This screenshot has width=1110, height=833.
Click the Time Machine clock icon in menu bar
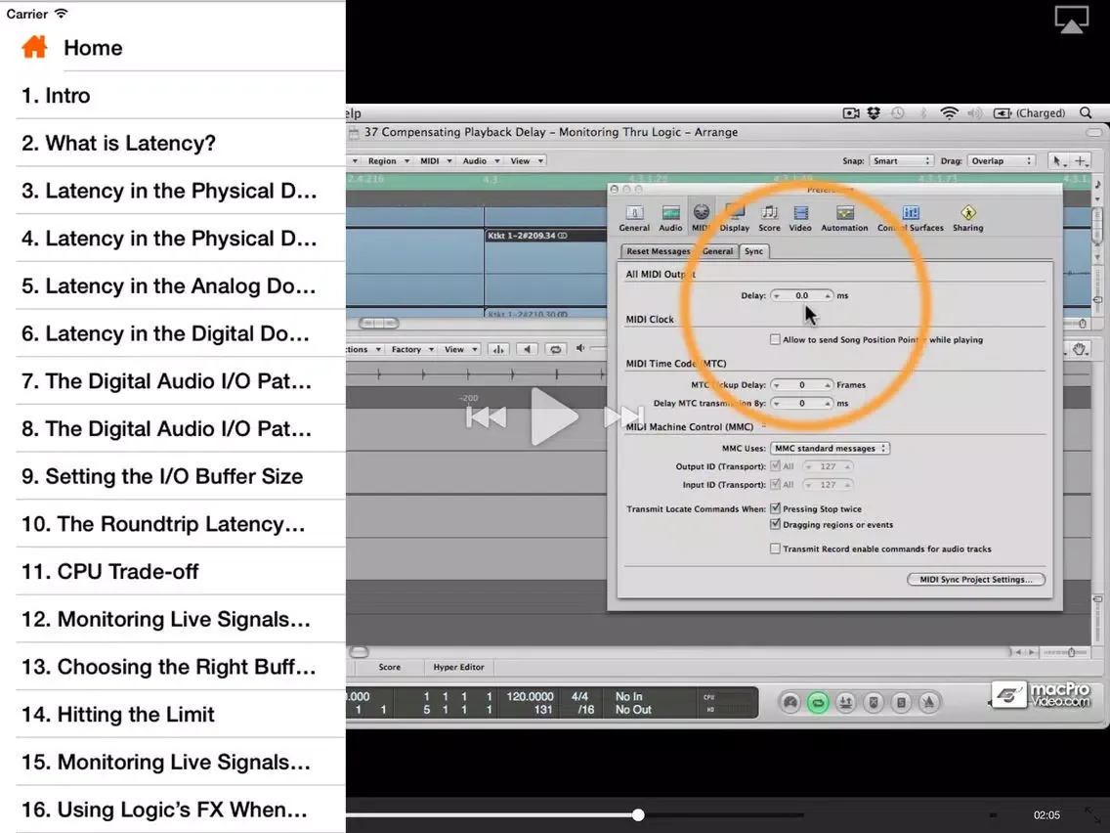point(898,112)
